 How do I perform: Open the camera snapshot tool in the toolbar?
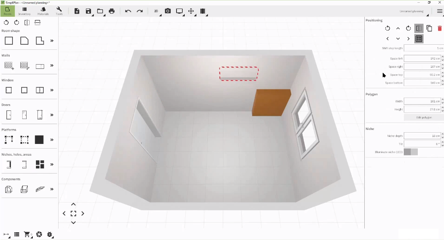coord(168,11)
